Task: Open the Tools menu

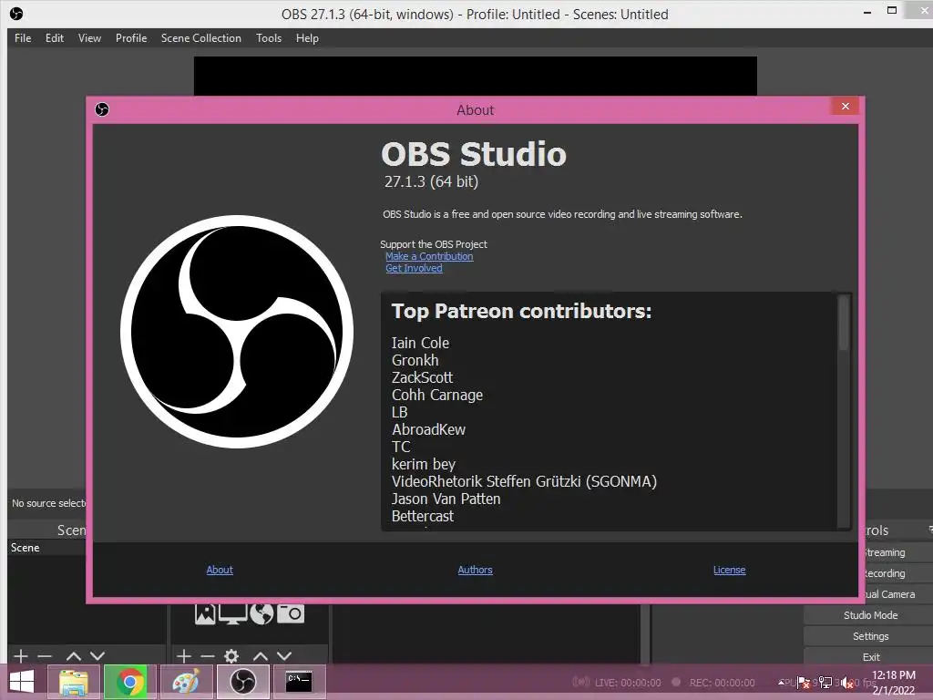Action: 269,38
